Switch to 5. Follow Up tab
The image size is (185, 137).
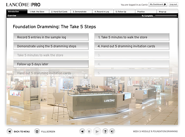(124, 11)
